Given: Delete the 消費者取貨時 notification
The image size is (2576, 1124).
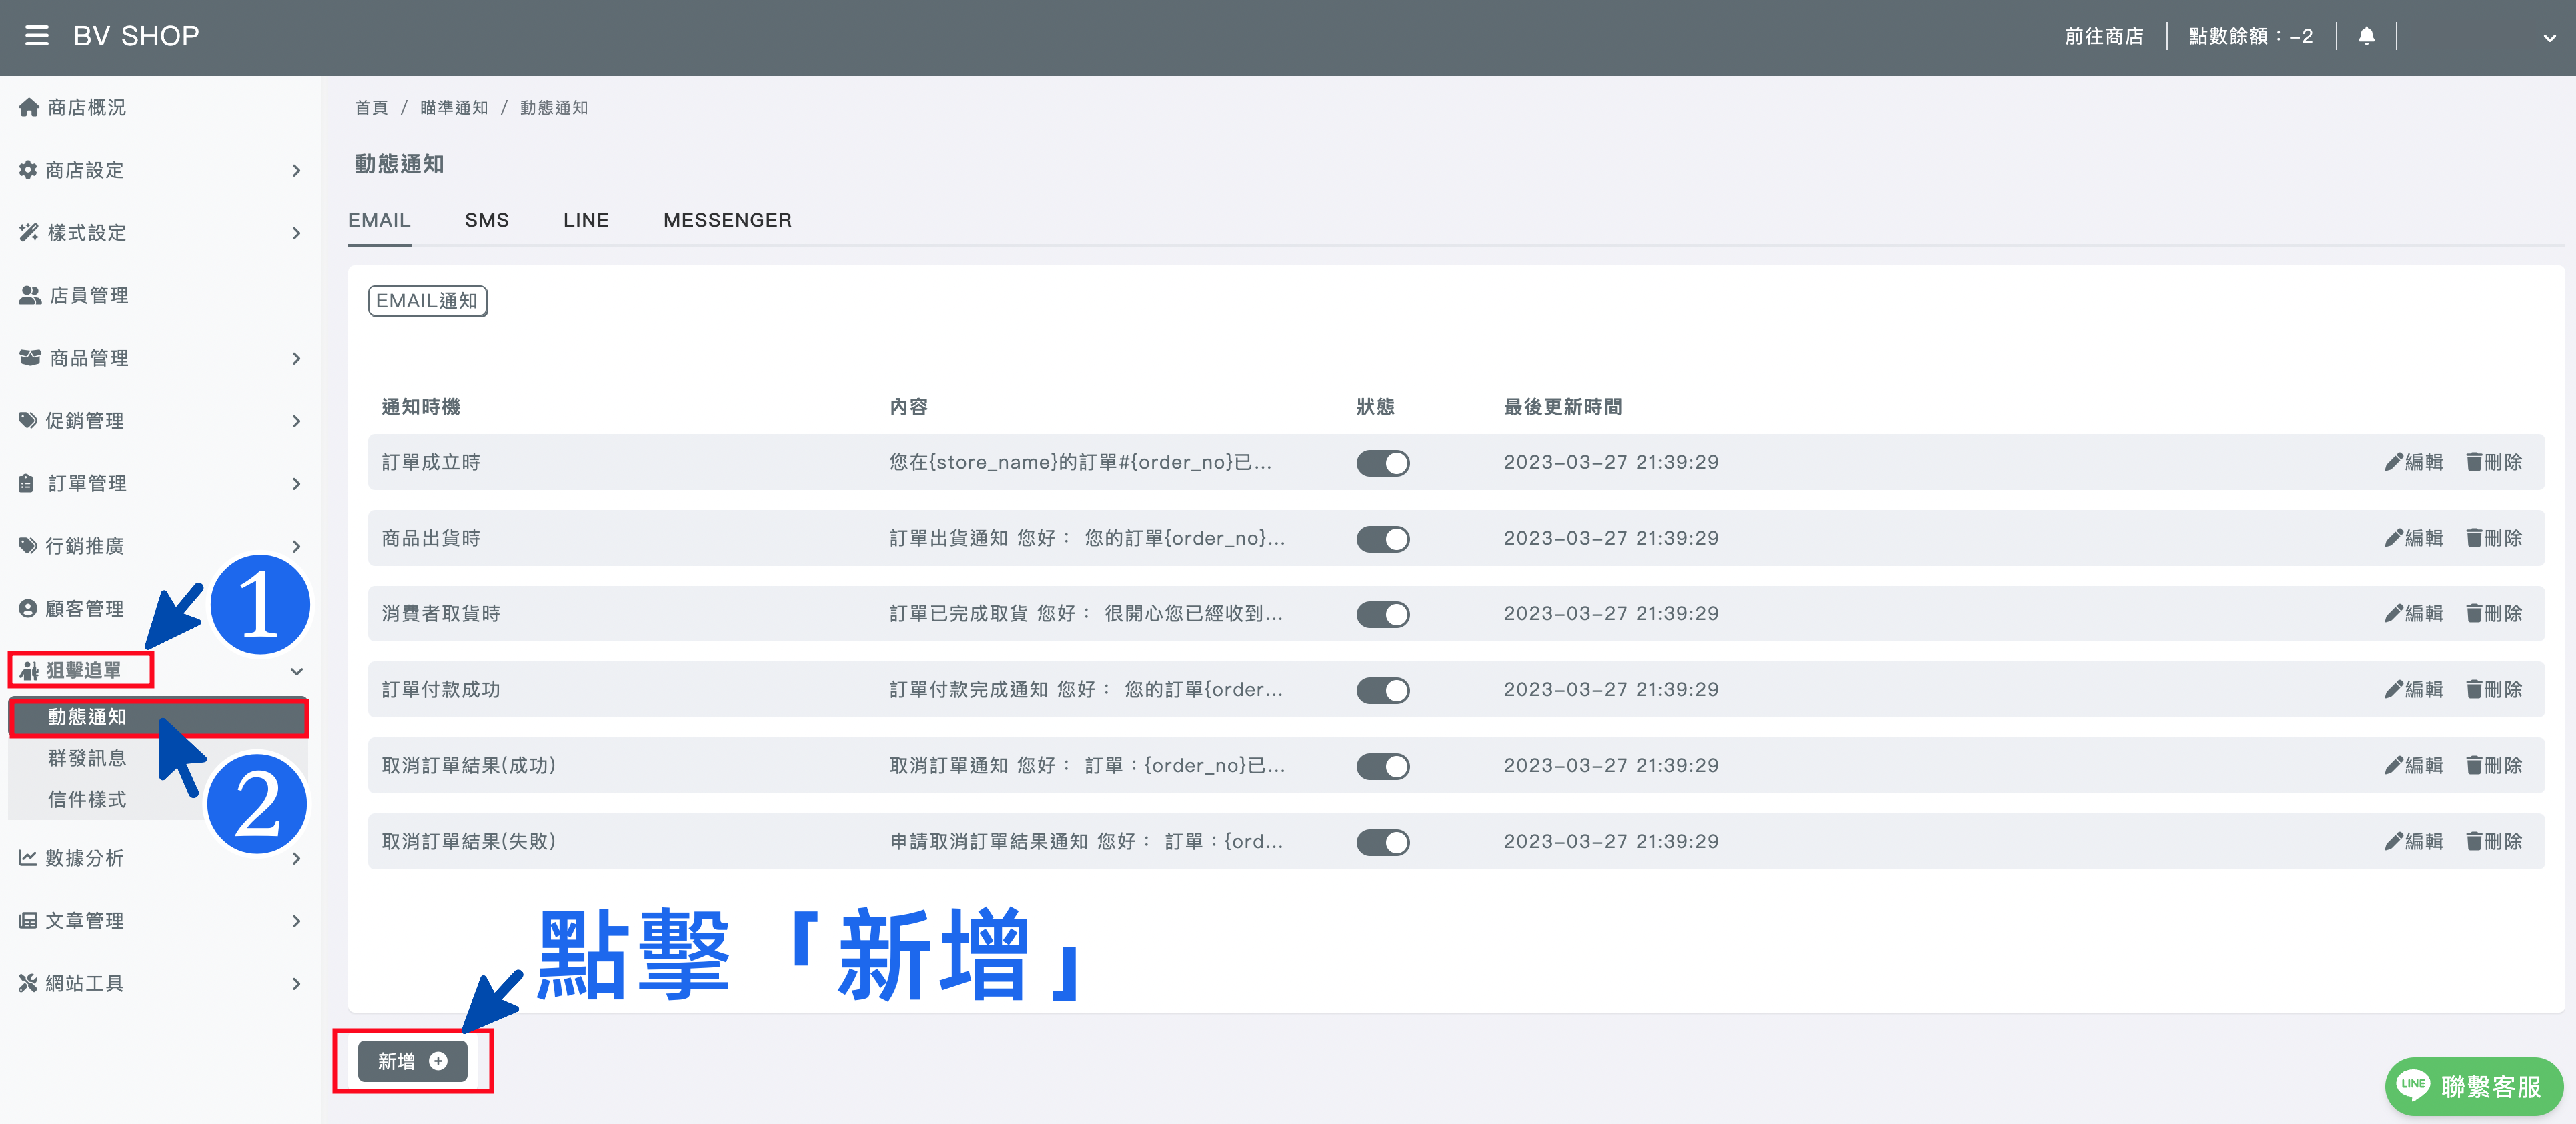Looking at the screenshot, I should [2494, 613].
